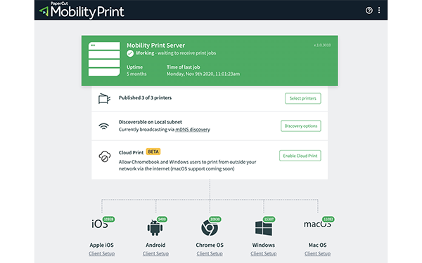Click the Mac OS label

318,245
